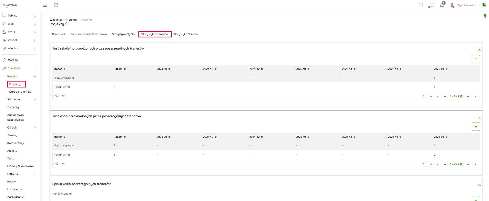The height and width of the screenshot is (201, 489).
Task: Click Szkolenia breadcrumb link
Action: click(x=56, y=20)
